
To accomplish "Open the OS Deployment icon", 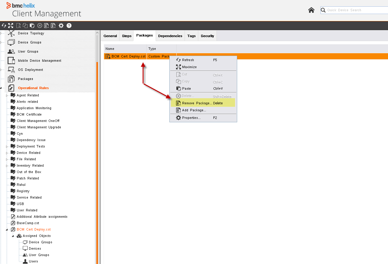I will tap(11, 70).
